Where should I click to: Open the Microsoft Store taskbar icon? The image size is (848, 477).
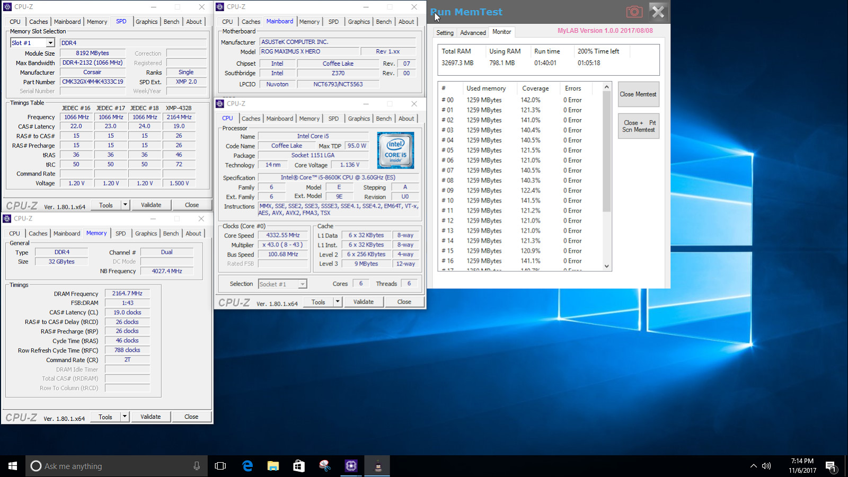click(x=299, y=466)
